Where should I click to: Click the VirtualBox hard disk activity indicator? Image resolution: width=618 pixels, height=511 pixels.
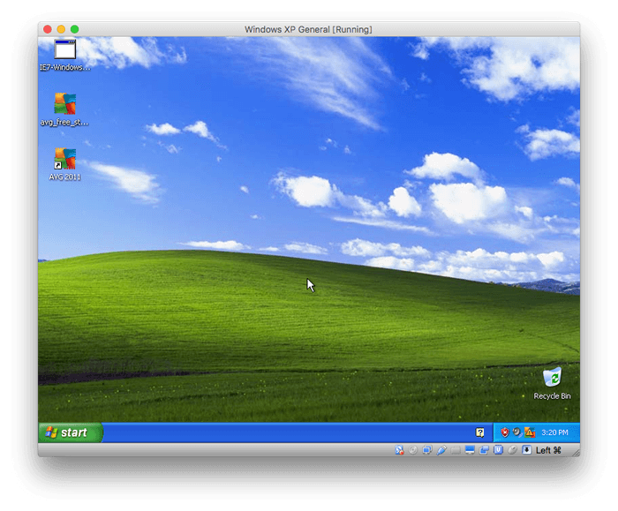click(x=399, y=450)
